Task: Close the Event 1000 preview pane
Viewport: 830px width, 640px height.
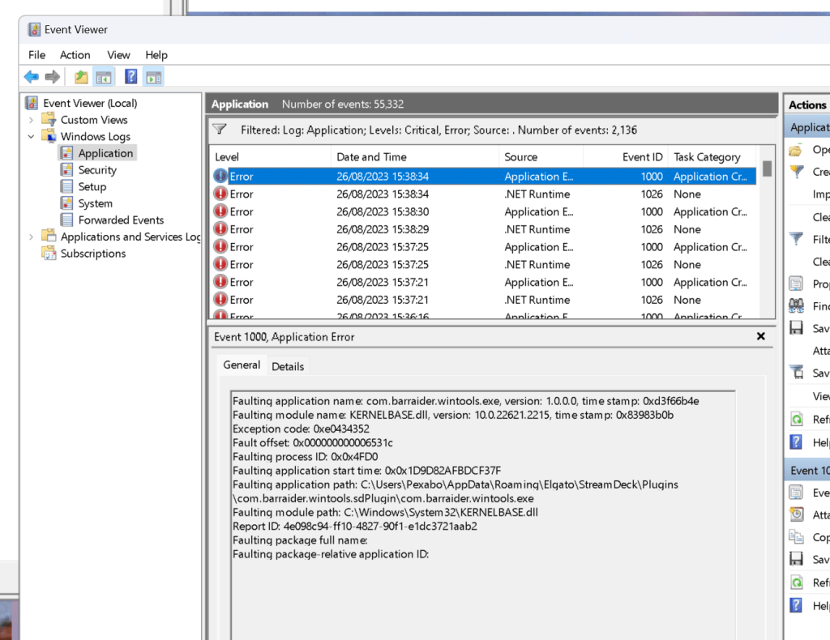Action: tap(760, 336)
